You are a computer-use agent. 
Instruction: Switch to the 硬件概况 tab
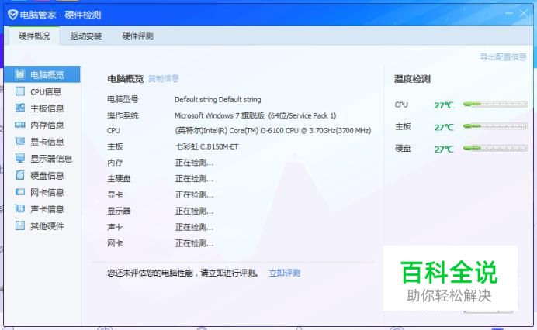tap(34, 36)
